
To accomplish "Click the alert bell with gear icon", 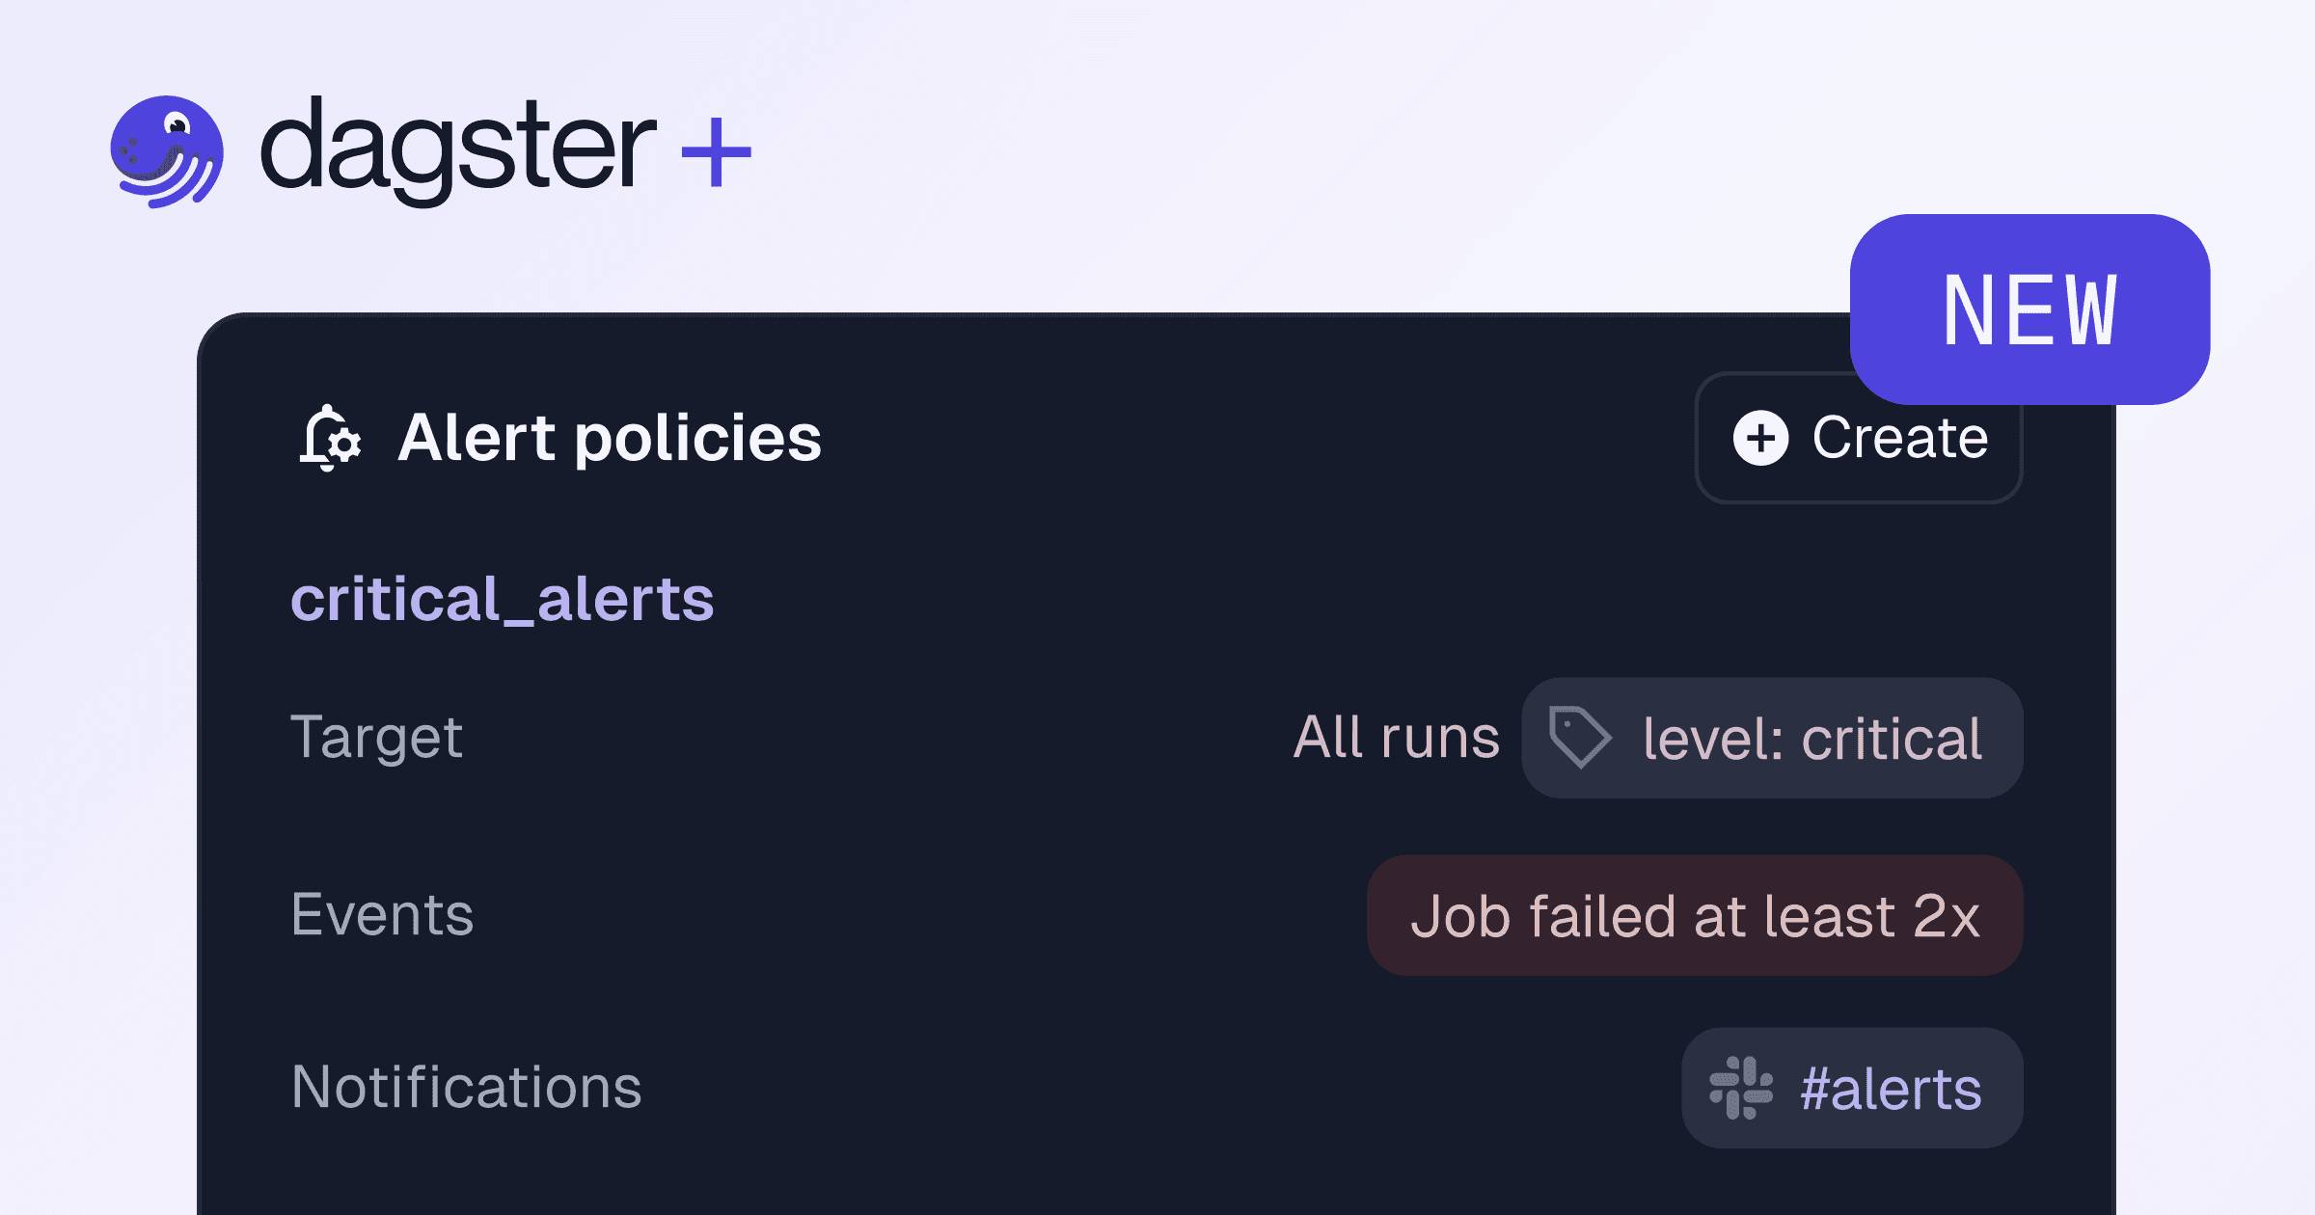I will tap(330, 439).
